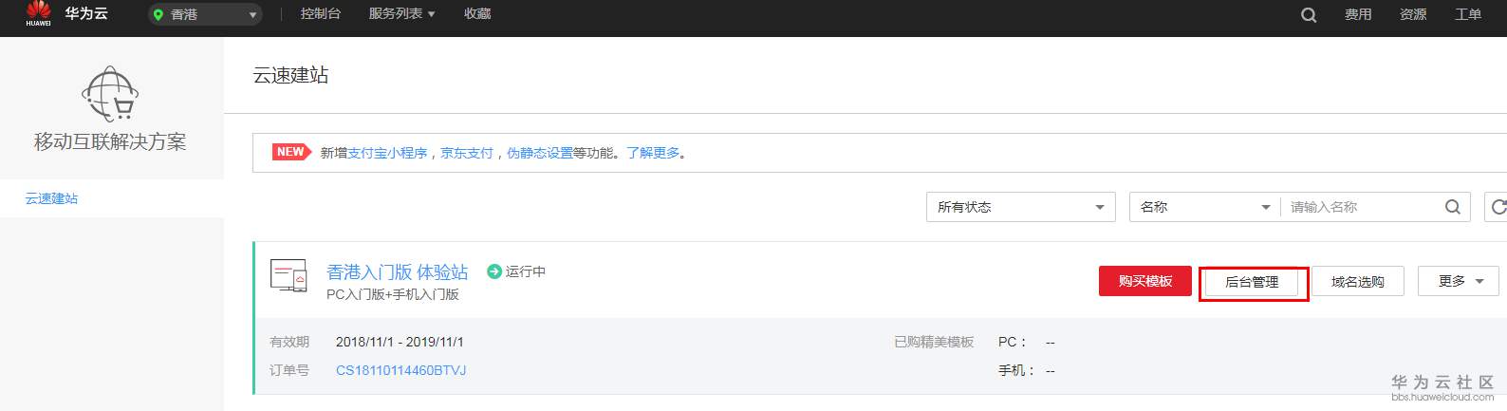This screenshot has height=411, width=1507.
Task: Click the 2018/11/1 - 2019/11/1 validity text
Action: (400, 342)
